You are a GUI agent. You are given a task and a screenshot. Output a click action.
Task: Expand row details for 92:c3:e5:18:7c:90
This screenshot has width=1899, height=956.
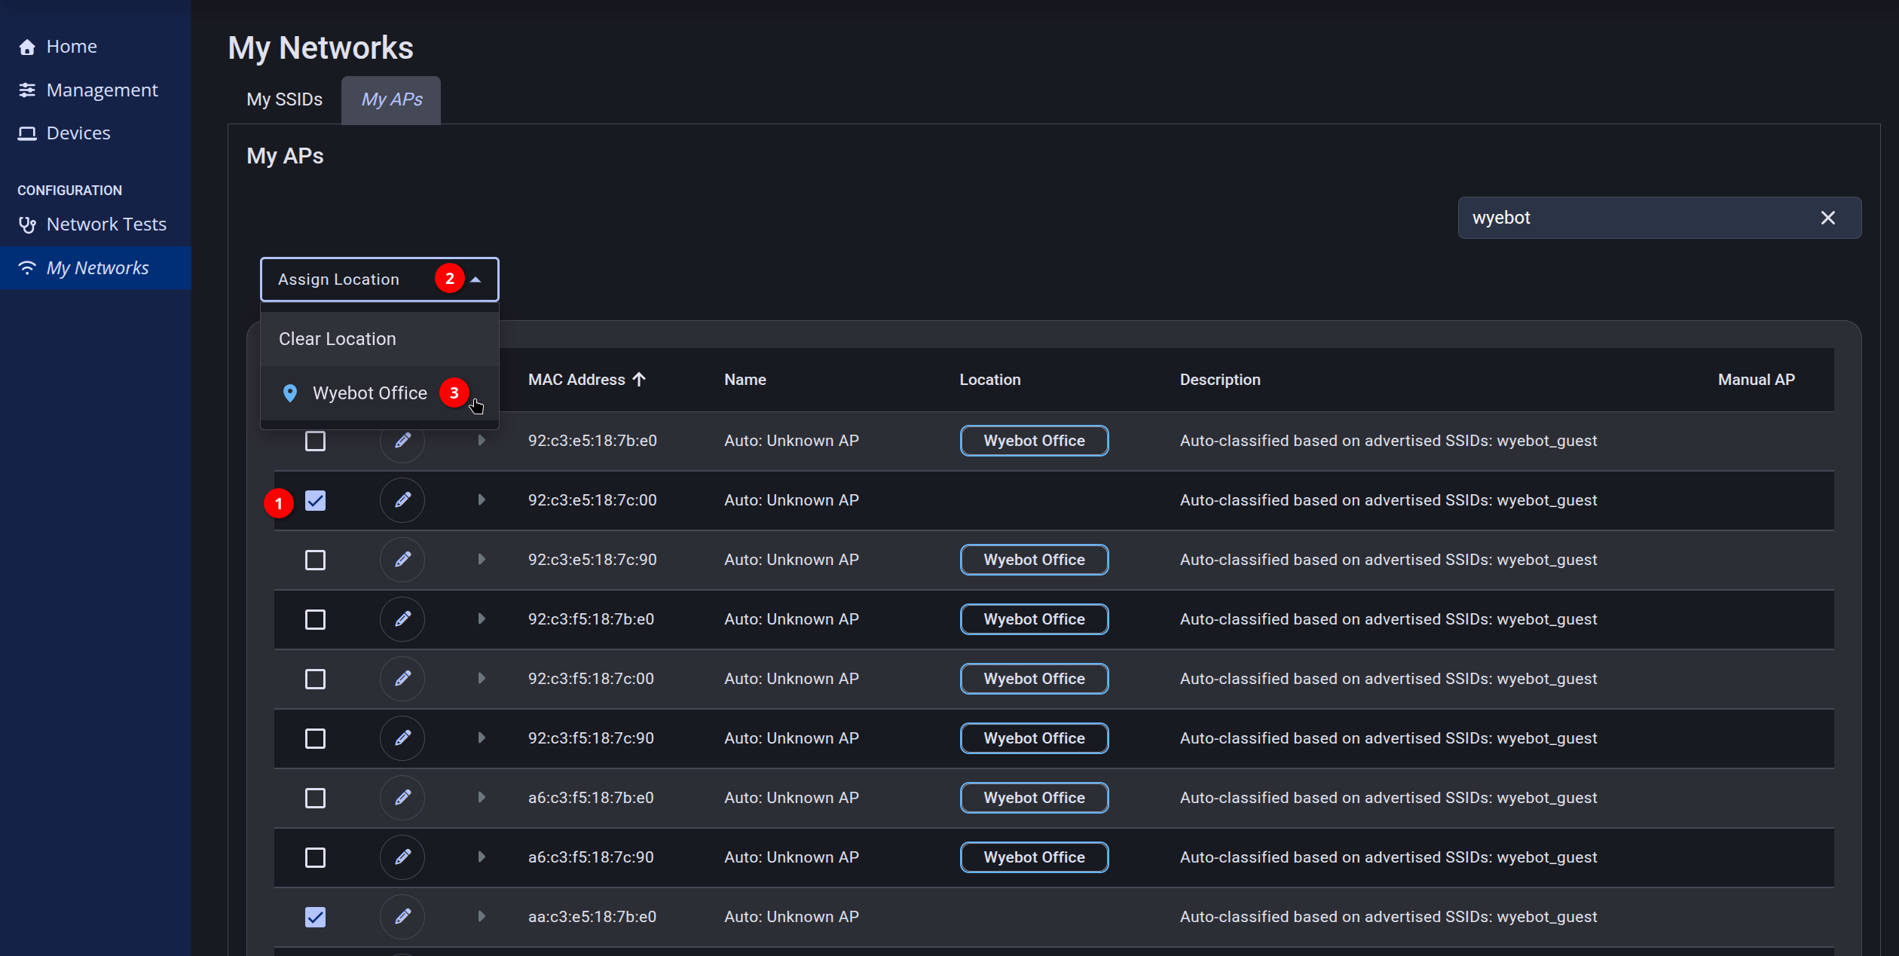click(481, 560)
